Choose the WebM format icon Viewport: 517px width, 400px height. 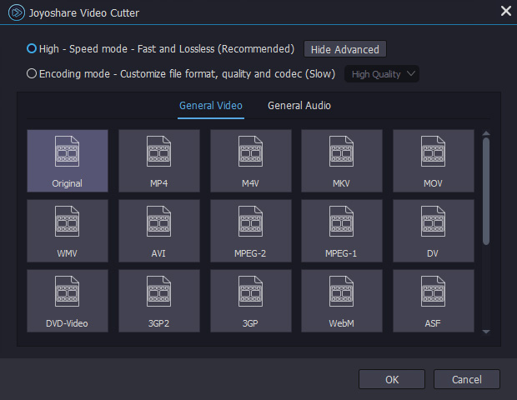(x=342, y=301)
